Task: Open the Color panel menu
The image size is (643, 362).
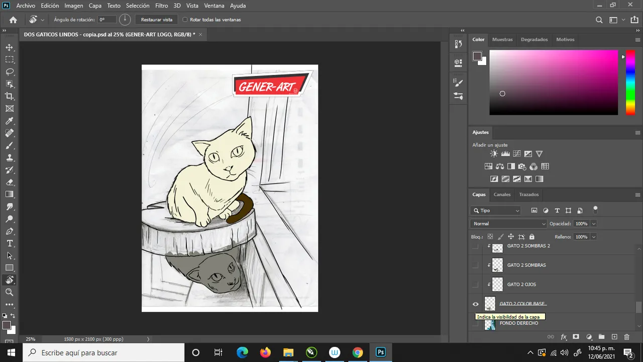Action: [x=637, y=39]
